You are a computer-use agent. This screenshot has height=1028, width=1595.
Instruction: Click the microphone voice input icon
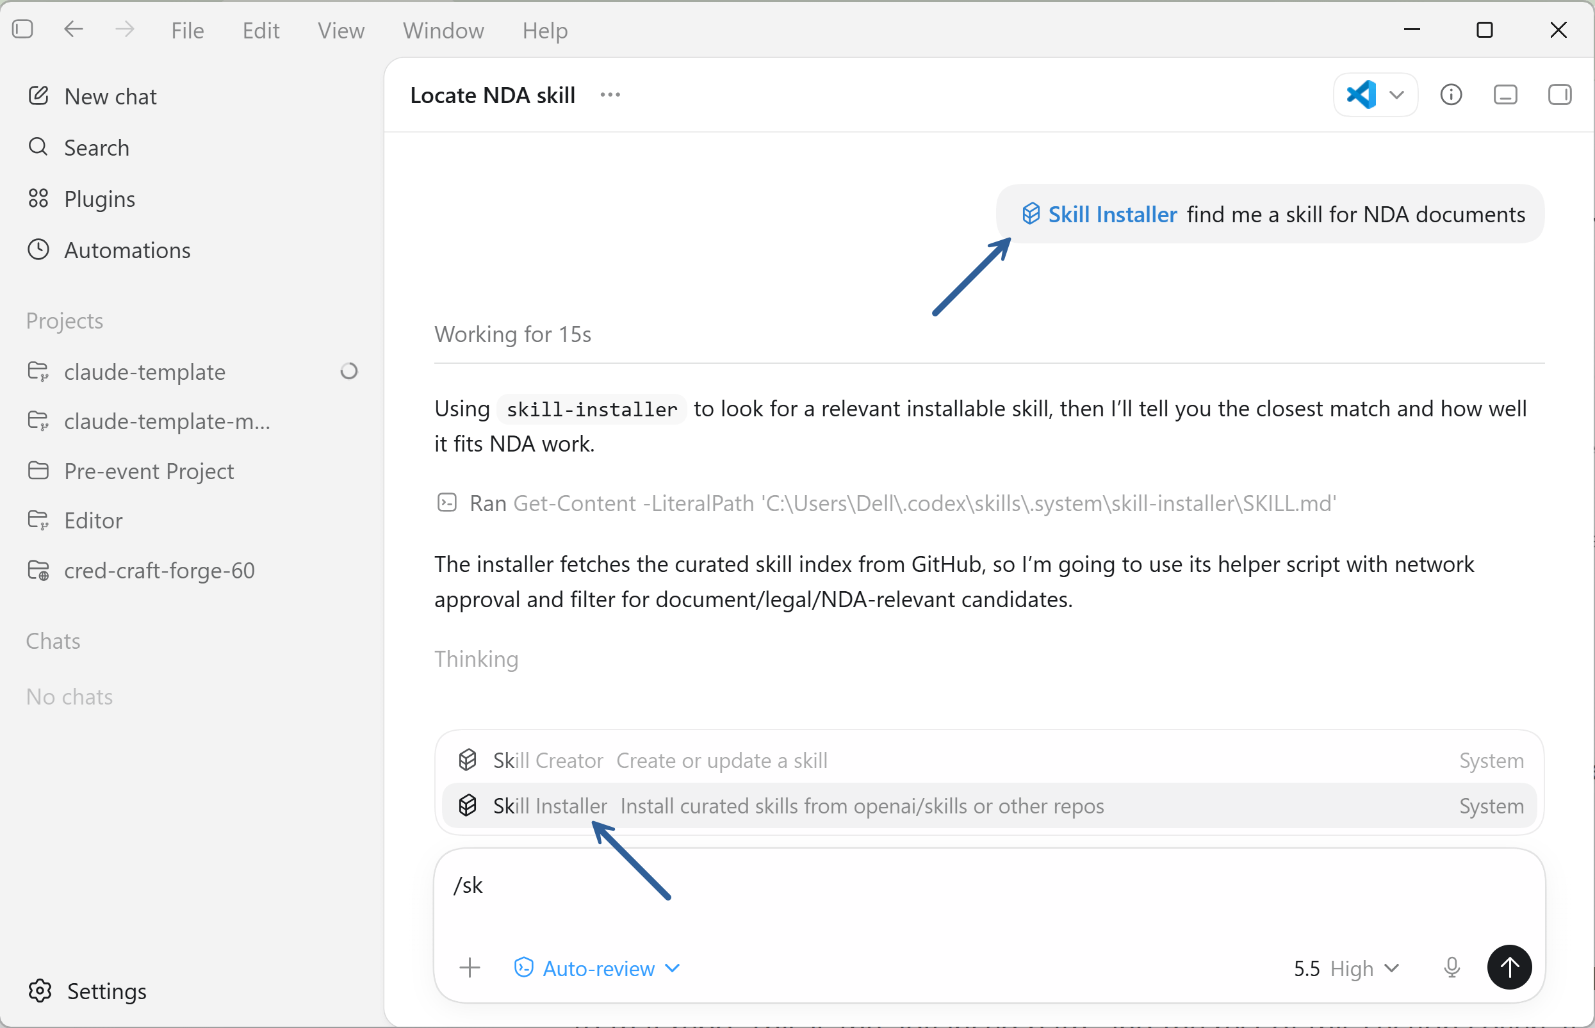pyautogui.click(x=1452, y=968)
